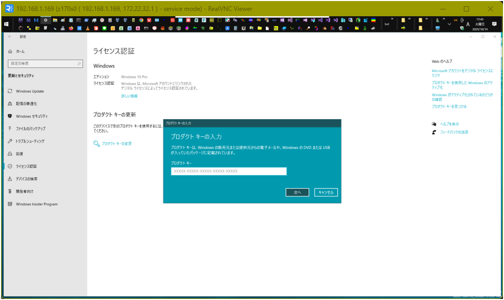Launch Blender from the taskbar

(325, 28)
